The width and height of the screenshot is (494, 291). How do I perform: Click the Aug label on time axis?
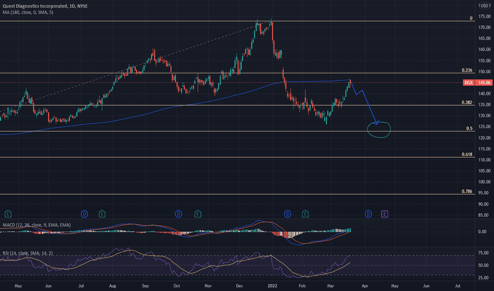pyautogui.click(x=112, y=286)
